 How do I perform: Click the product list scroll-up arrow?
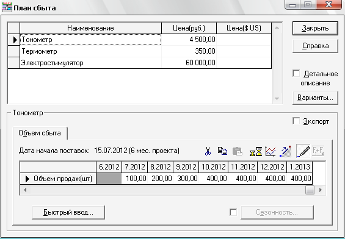pos(277,27)
